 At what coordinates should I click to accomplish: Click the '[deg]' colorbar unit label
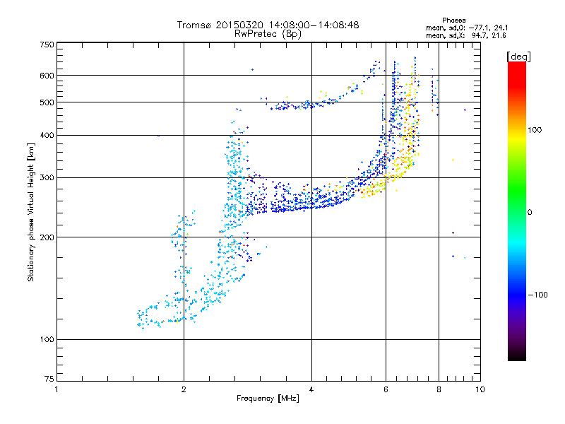(518, 57)
